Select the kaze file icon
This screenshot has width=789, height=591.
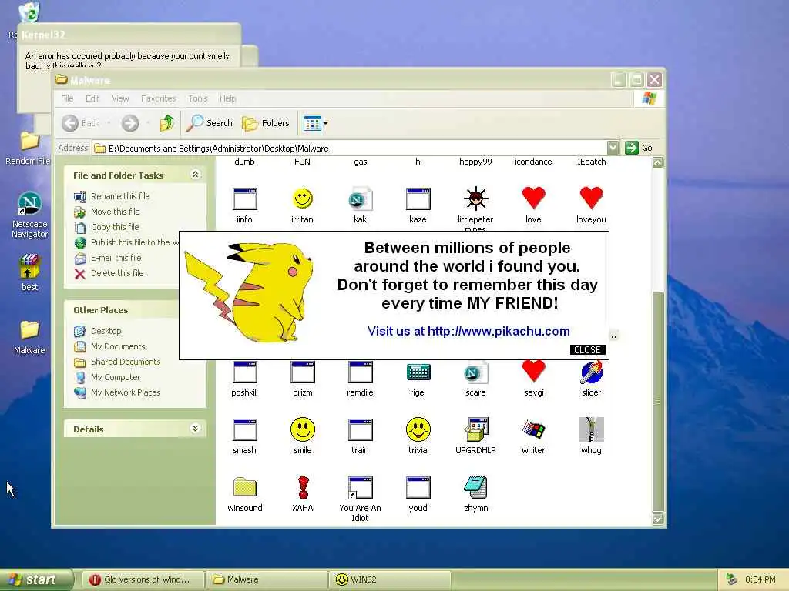coord(418,199)
